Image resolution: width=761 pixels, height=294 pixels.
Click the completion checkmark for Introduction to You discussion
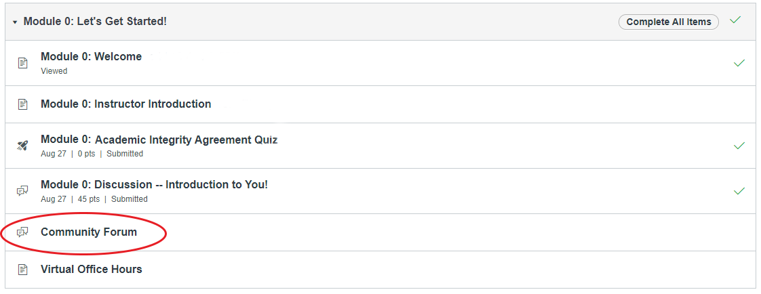[739, 191]
